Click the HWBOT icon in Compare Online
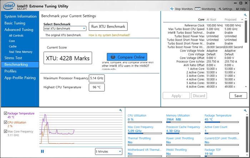250x158 pixels. point(113,57)
